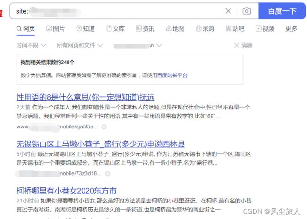Image resolution: width=307 pixels, height=219 pixels.
Task: Open image search via camera icon
Action: [247, 11]
